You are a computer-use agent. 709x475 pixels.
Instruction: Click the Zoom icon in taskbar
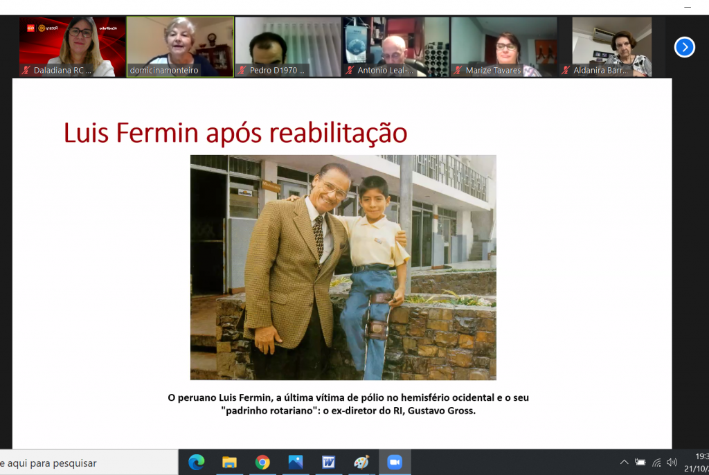(x=395, y=463)
